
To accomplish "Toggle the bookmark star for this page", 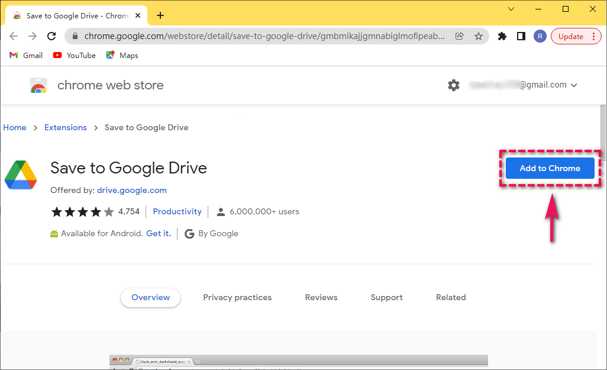I will 479,36.
